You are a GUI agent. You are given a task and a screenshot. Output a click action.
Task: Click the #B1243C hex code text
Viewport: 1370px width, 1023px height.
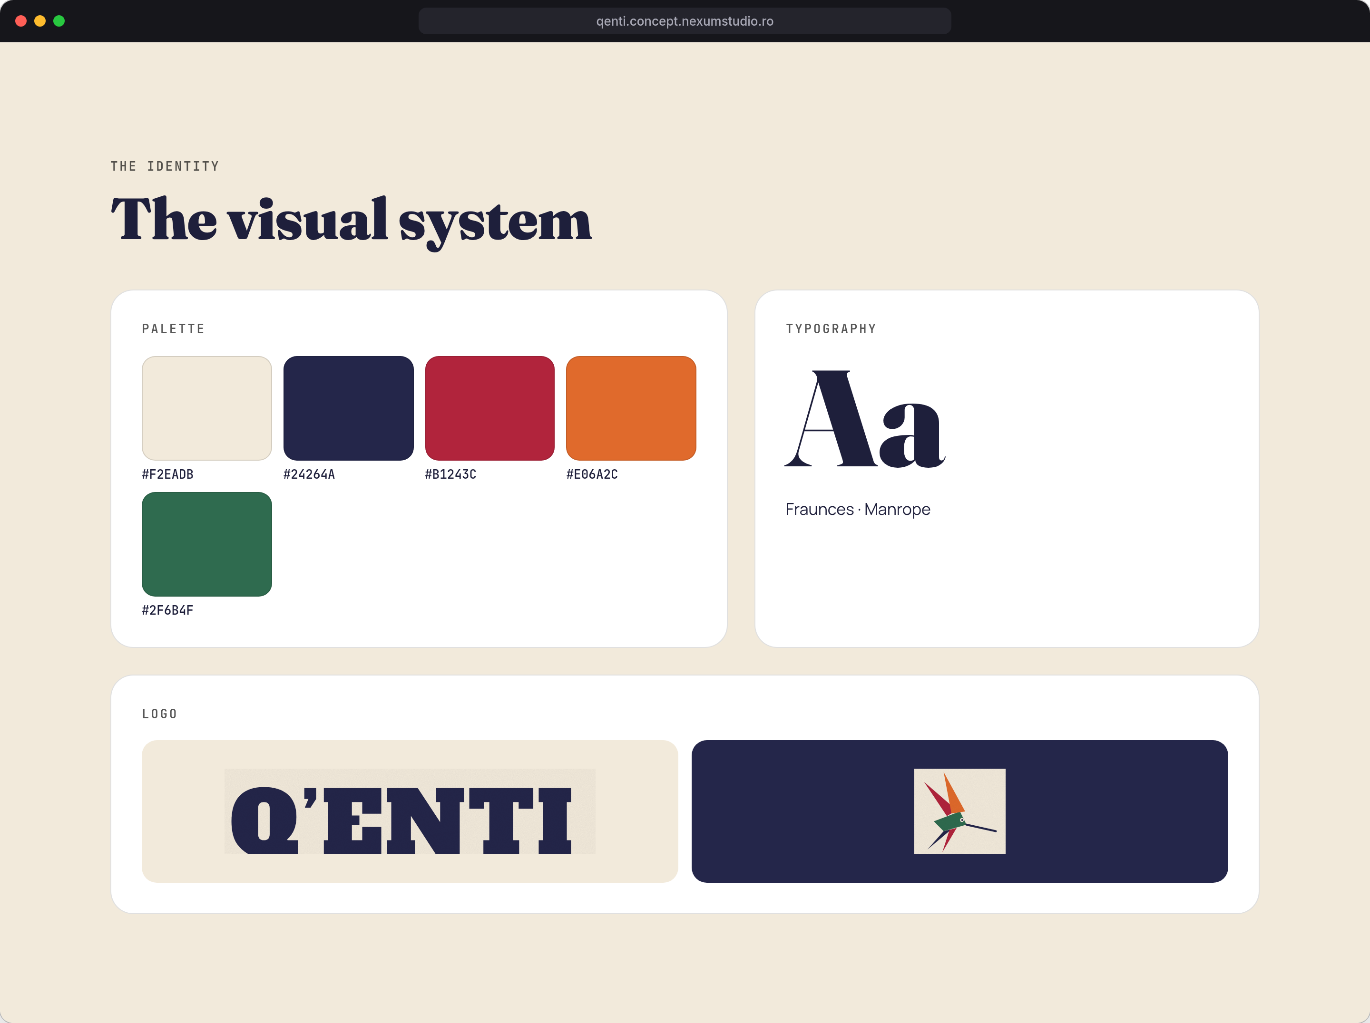pos(451,474)
